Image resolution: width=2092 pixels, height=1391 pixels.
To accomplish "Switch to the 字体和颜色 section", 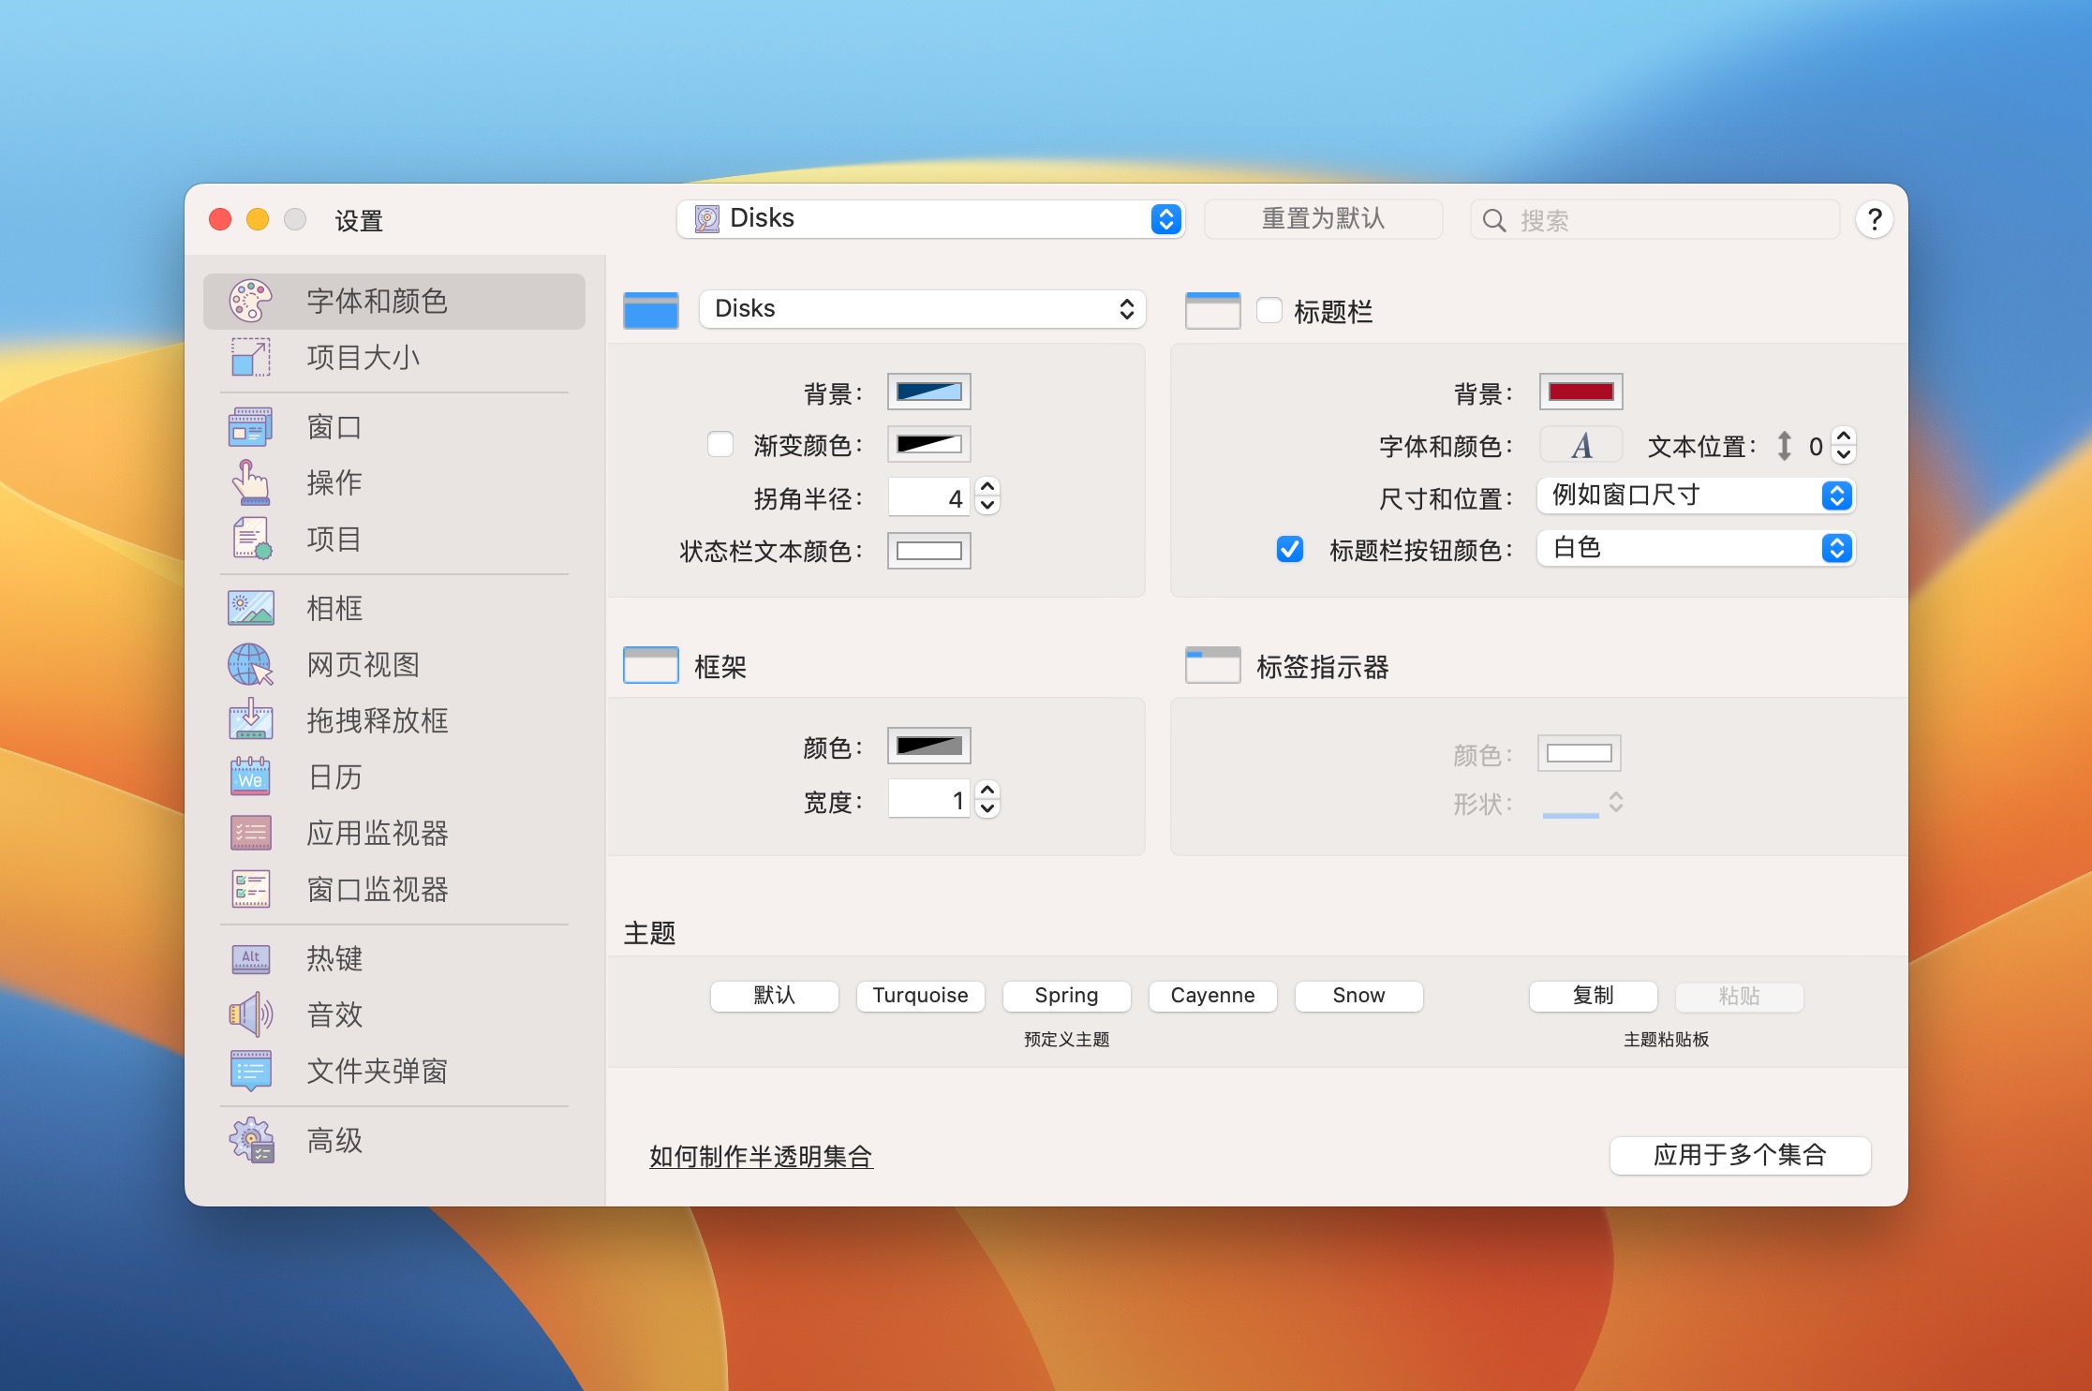I will point(377,302).
